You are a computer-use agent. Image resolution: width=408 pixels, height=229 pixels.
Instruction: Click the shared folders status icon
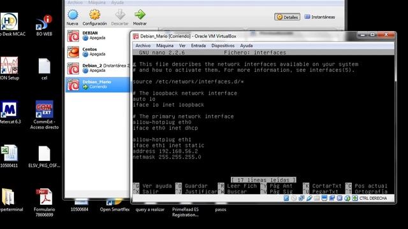click(x=317, y=198)
